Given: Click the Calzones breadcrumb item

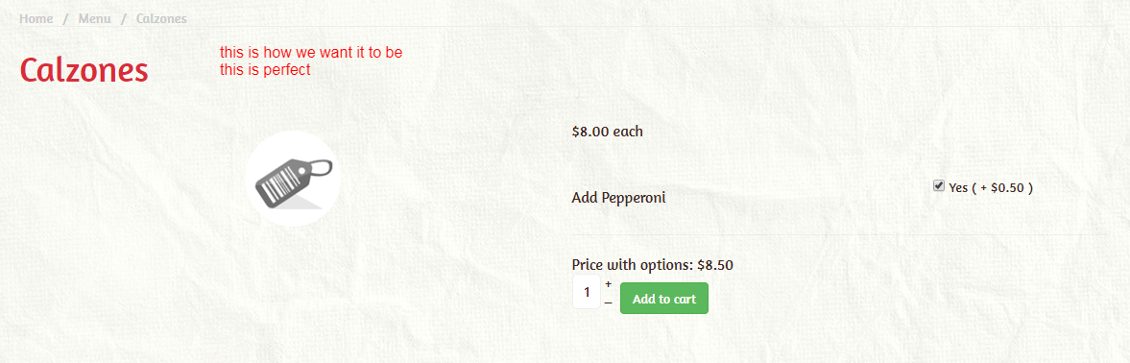Looking at the screenshot, I should point(161,19).
